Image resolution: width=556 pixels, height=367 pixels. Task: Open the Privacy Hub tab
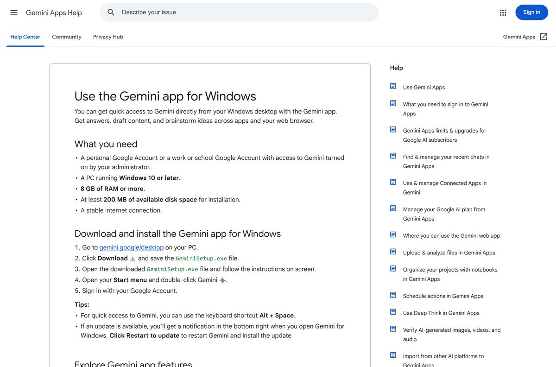tap(108, 37)
